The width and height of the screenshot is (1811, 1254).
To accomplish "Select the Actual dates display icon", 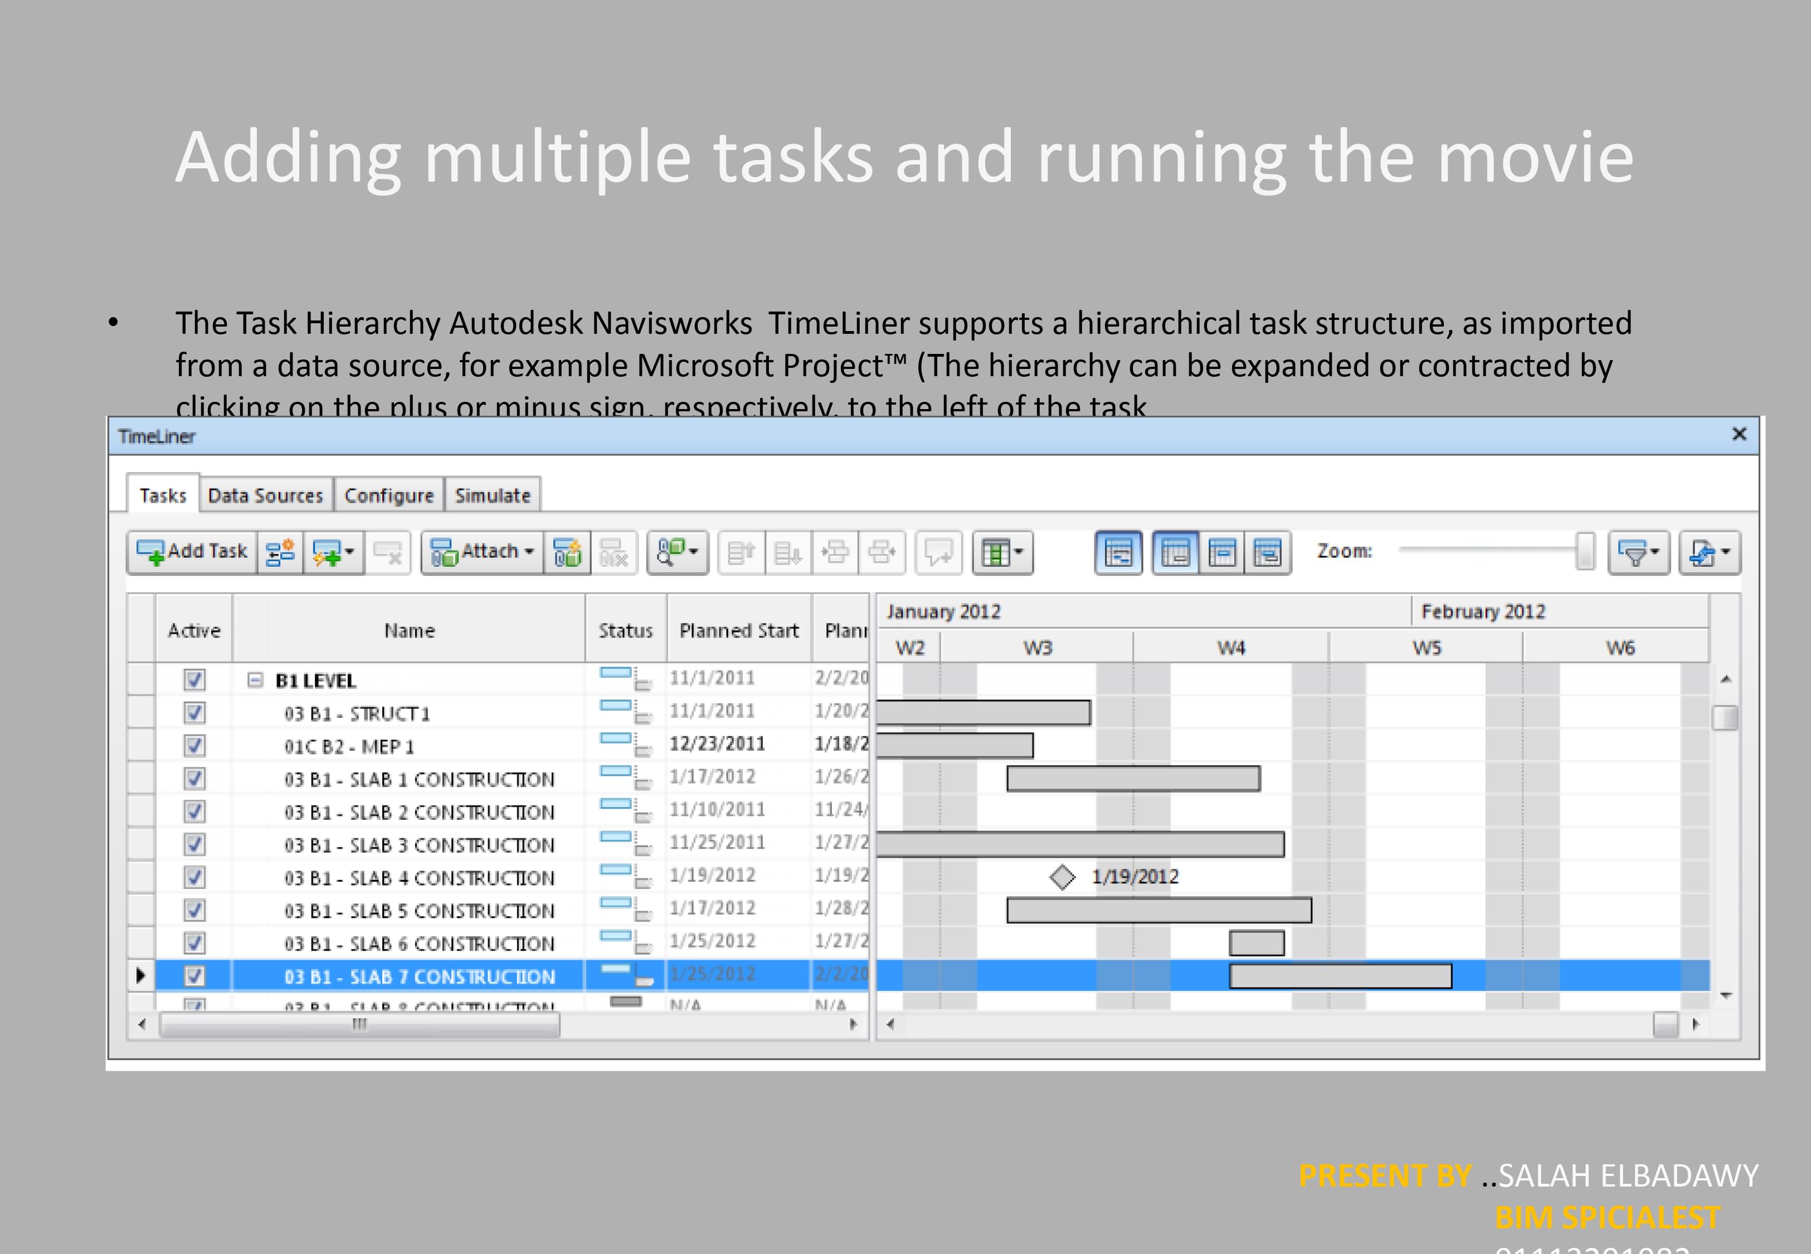I will tap(1222, 552).
